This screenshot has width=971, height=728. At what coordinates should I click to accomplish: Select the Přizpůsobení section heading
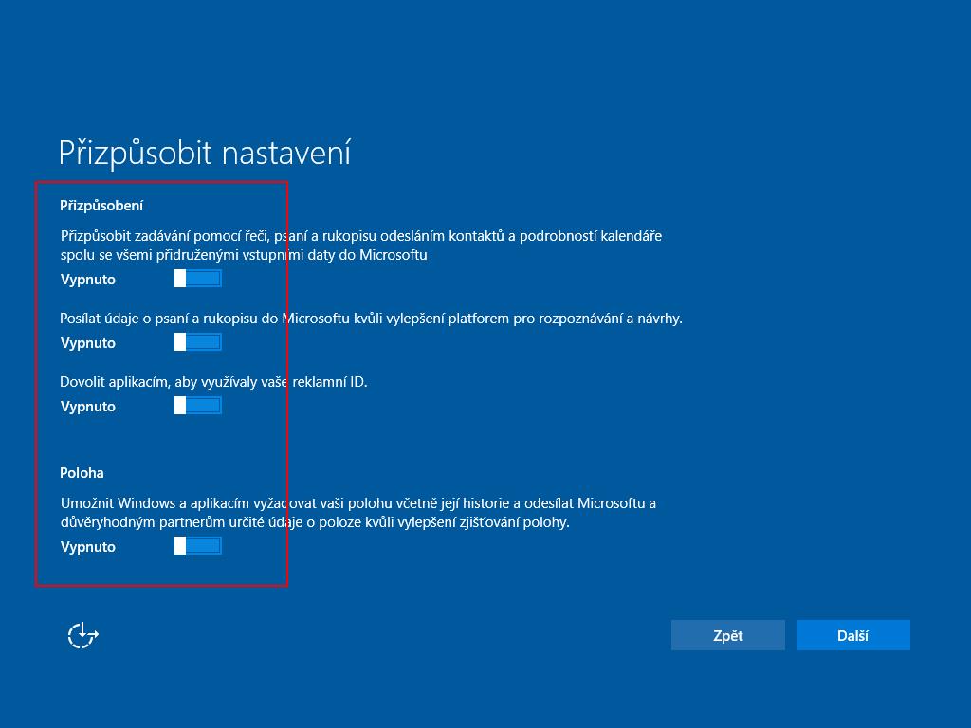pos(101,206)
